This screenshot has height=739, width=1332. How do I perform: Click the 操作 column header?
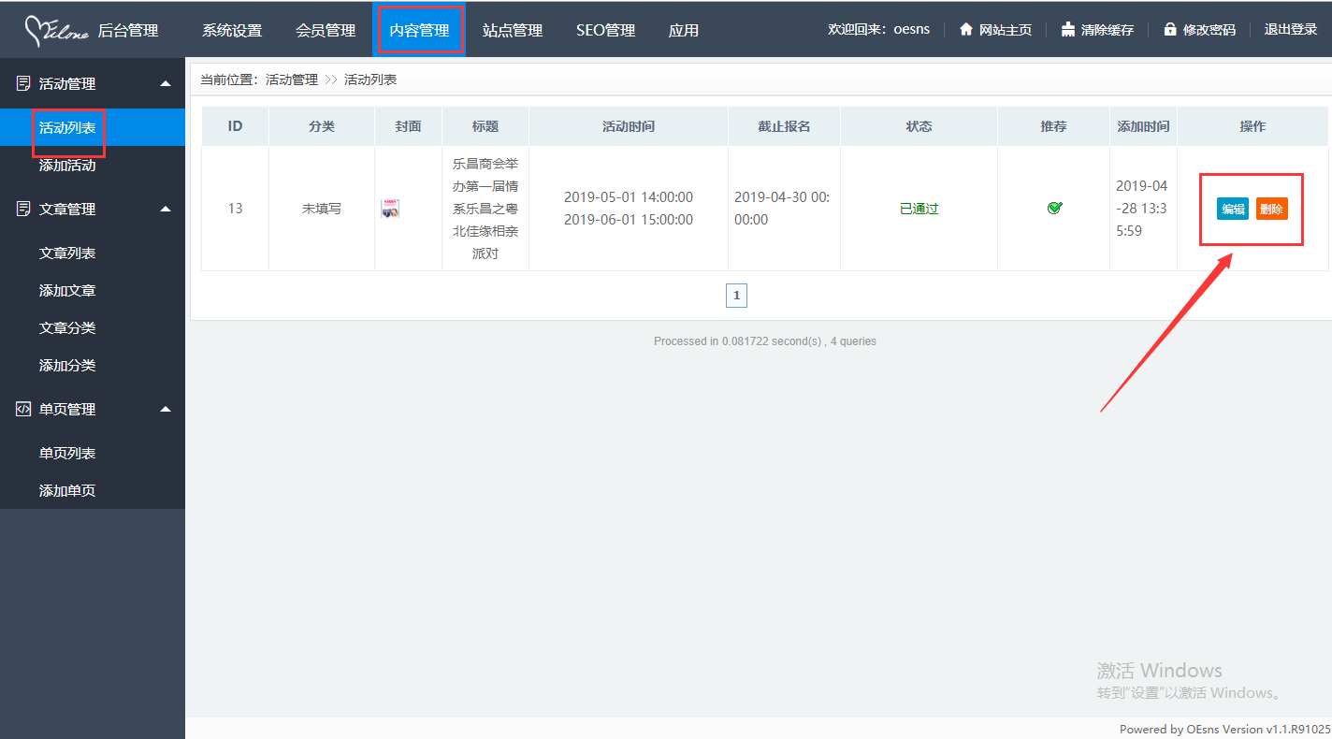[x=1252, y=125]
